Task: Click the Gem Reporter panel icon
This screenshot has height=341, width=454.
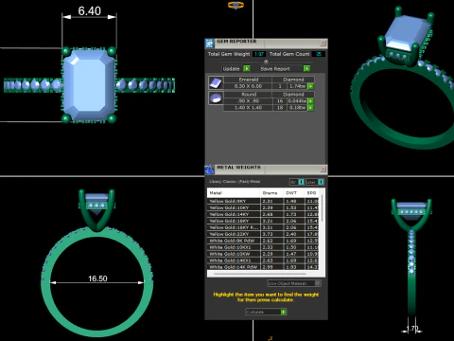Action: pyautogui.click(x=210, y=44)
